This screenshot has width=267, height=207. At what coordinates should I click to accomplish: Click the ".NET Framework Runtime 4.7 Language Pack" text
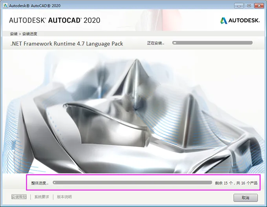click(x=67, y=44)
